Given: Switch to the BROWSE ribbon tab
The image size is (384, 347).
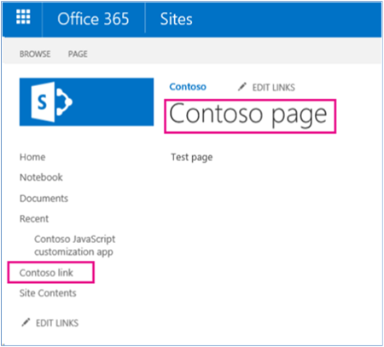Looking at the screenshot, I should point(35,54).
